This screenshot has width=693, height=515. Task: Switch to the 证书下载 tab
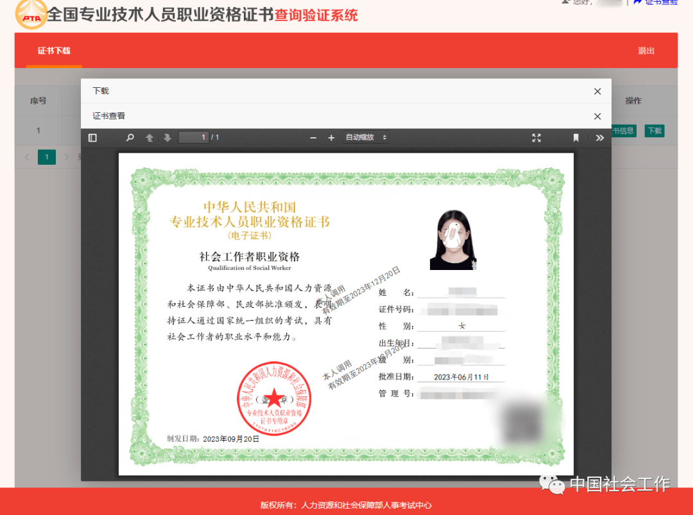tap(54, 50)
